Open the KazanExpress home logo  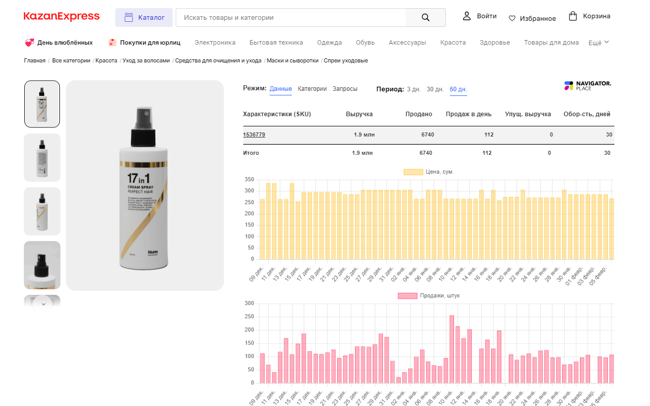point(61,17)
